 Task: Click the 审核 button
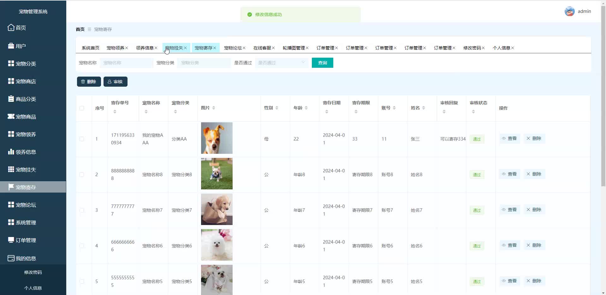tap(115, 82)
